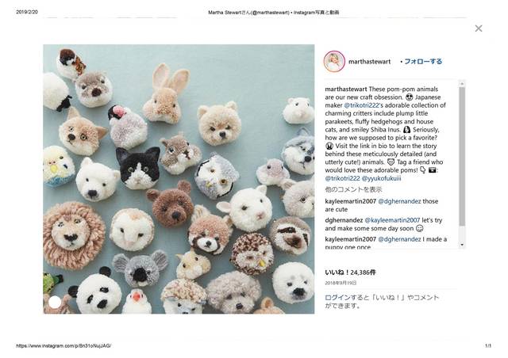The image size is (508, 358).
Task: Open dghernandez commenter username
Action: [344, 220]
